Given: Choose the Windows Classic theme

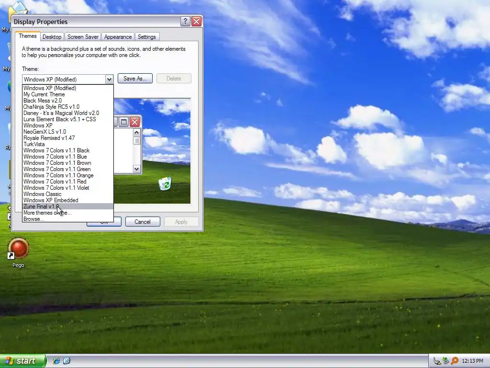Looking at the screenshot, I should [x=68, y=195].
